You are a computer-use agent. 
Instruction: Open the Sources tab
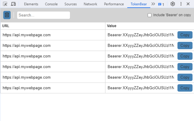click(71, 4)
